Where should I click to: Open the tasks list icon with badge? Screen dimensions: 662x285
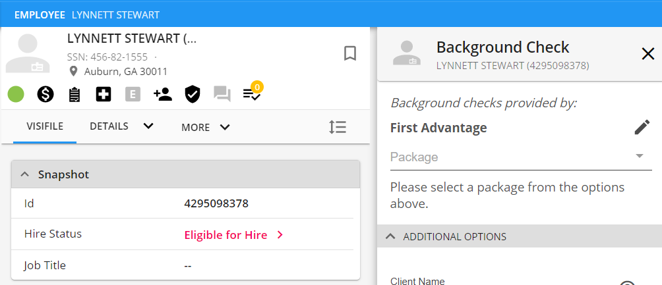tap(252, 95)
